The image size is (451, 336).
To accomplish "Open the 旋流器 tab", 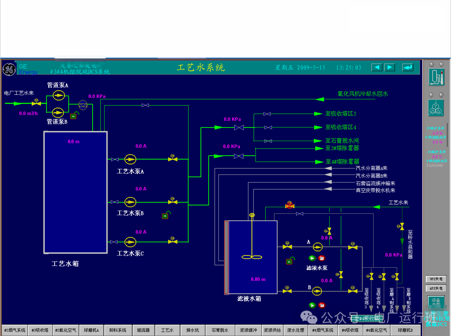I will (x=143, y=330).
